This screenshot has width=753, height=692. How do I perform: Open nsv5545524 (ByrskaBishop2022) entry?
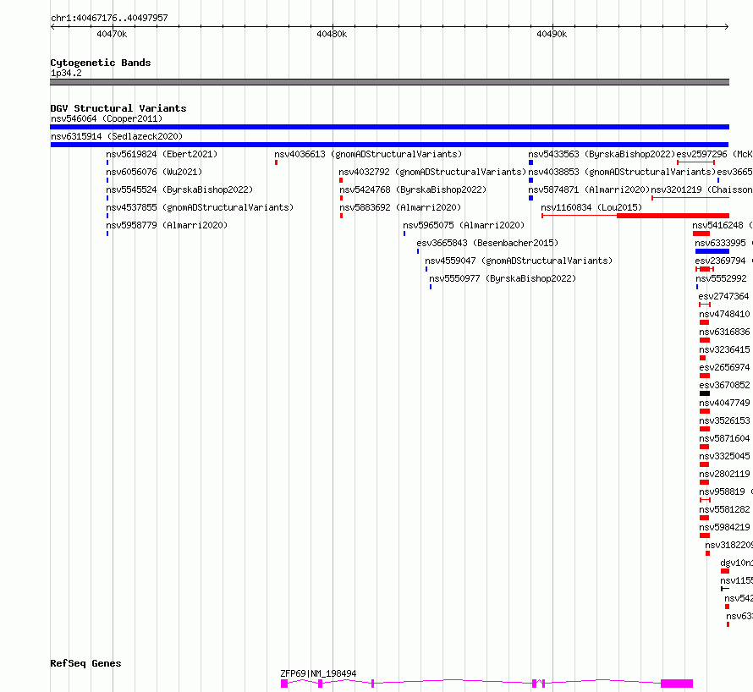pyautogui.click(x=179, y=189)
